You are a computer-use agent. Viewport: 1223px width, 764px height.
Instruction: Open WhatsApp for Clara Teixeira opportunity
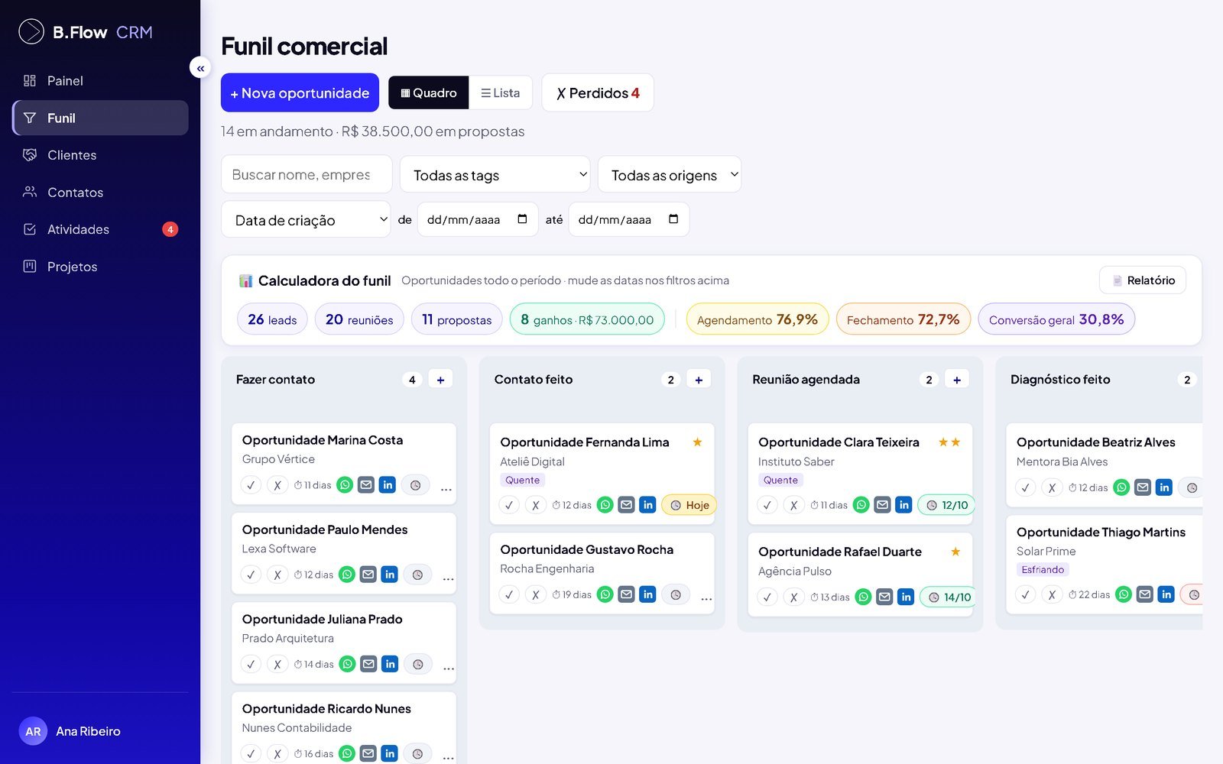pyautogui.click(x=861, y=505)
